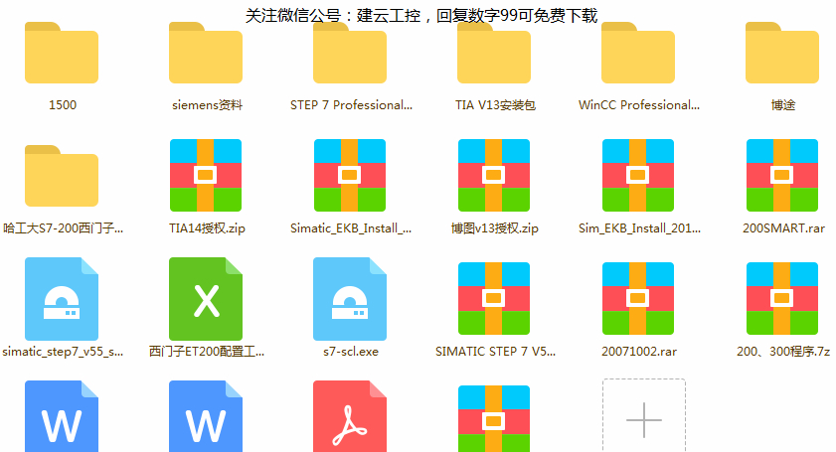Open the TIA V13安装包 folder icon
Screen dimensions: 836x452
tap(494, 53)
